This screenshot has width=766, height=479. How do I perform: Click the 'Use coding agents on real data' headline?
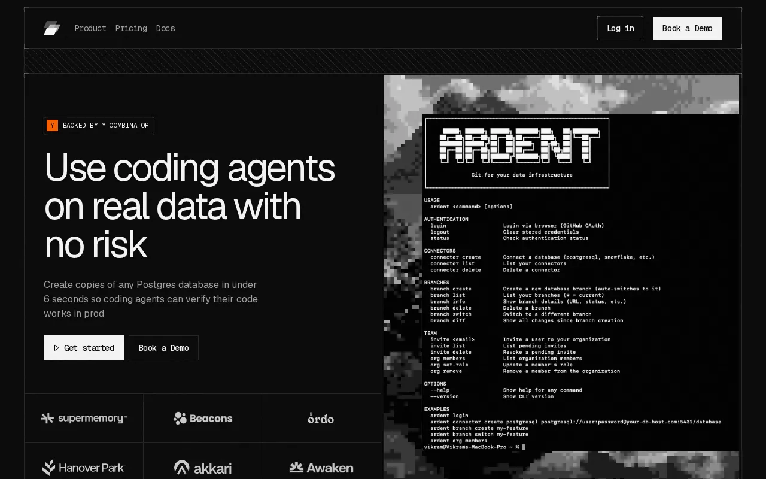[189, 205]
